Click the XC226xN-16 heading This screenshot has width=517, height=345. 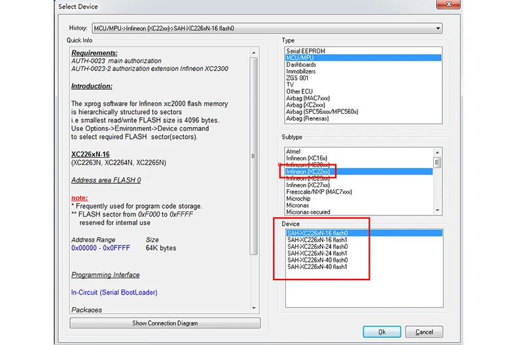click(x=90, y=154)
